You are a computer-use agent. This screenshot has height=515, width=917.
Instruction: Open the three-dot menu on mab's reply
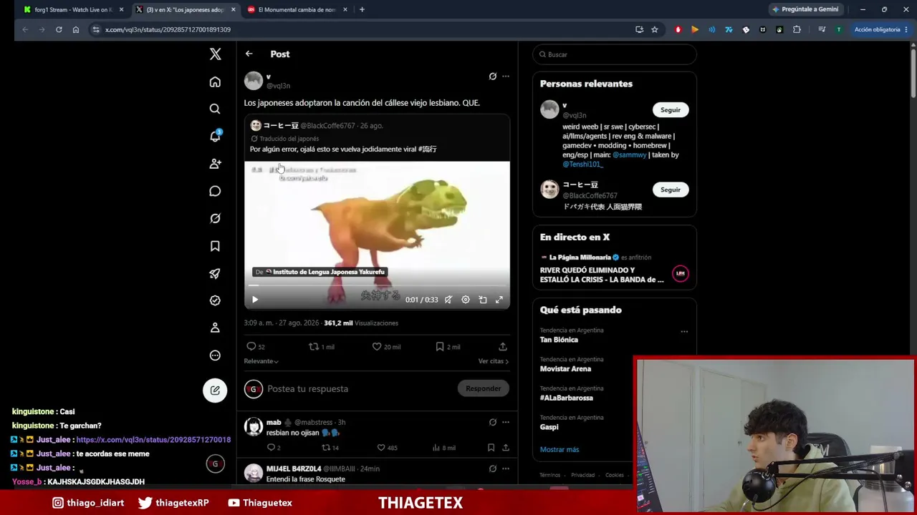pos(506,422)
